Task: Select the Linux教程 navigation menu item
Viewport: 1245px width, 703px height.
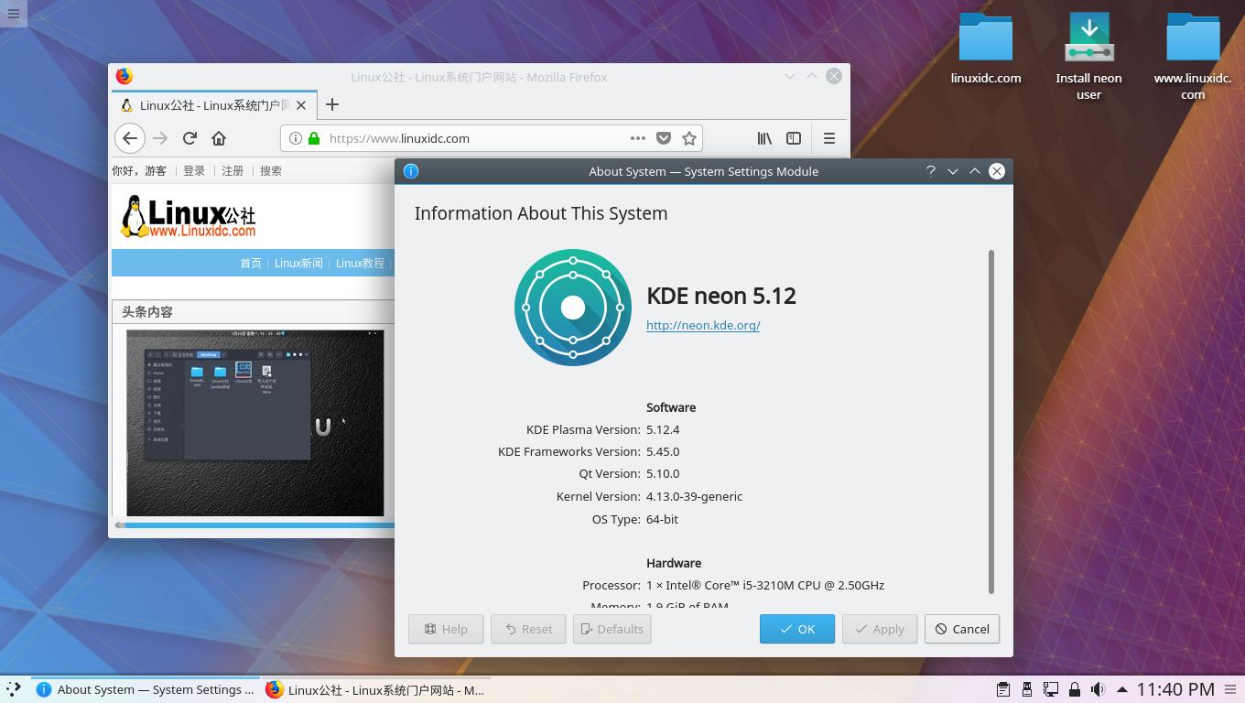Action: (360, 263)
